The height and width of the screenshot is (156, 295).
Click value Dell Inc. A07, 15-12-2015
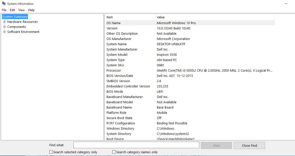click(175, 76)
